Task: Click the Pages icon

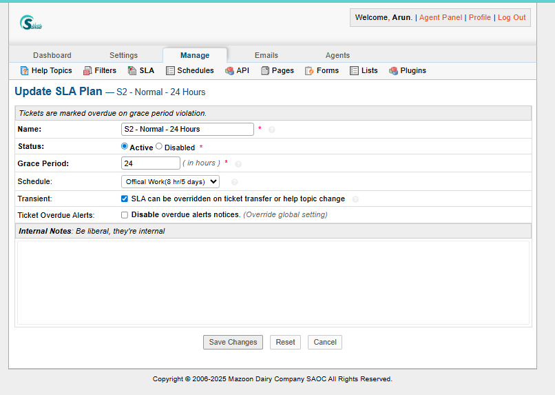Action: click(x=265, y=71)
